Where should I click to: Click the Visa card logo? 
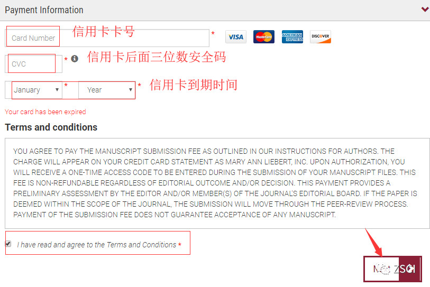tap(236, 36)
